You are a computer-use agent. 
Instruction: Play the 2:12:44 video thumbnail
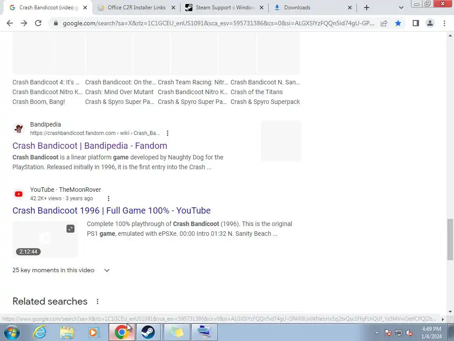45,239
